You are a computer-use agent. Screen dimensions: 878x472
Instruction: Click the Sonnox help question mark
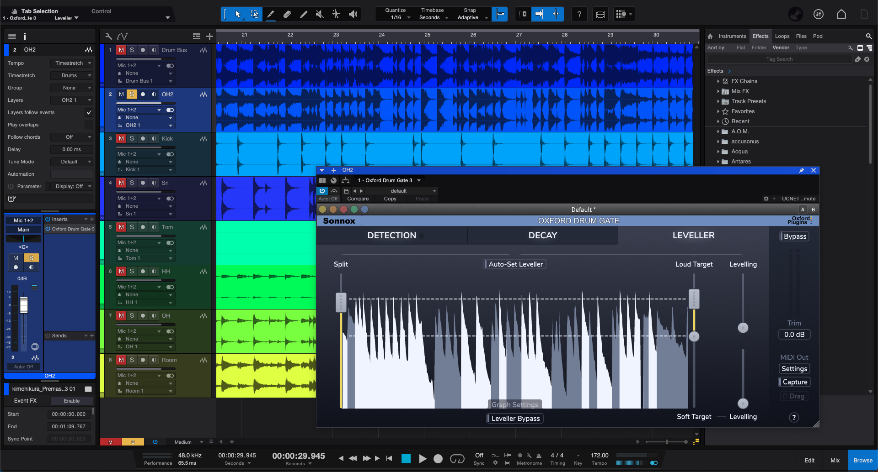(x=794, y=417)
